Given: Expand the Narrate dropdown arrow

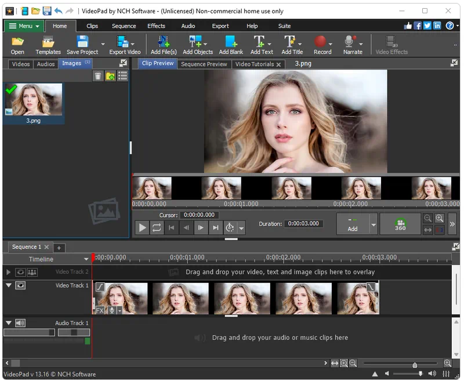Looking at the screenshot, I should (361, 45).
